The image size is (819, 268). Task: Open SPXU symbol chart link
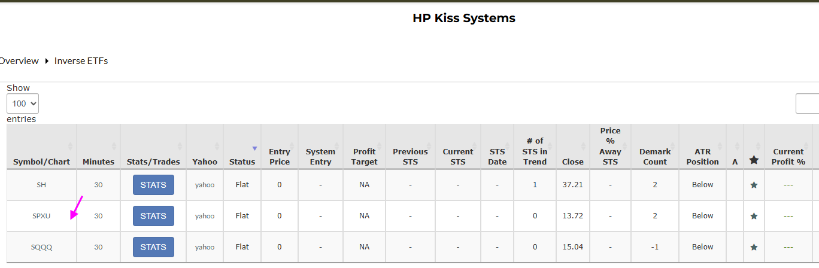[41, 216]
